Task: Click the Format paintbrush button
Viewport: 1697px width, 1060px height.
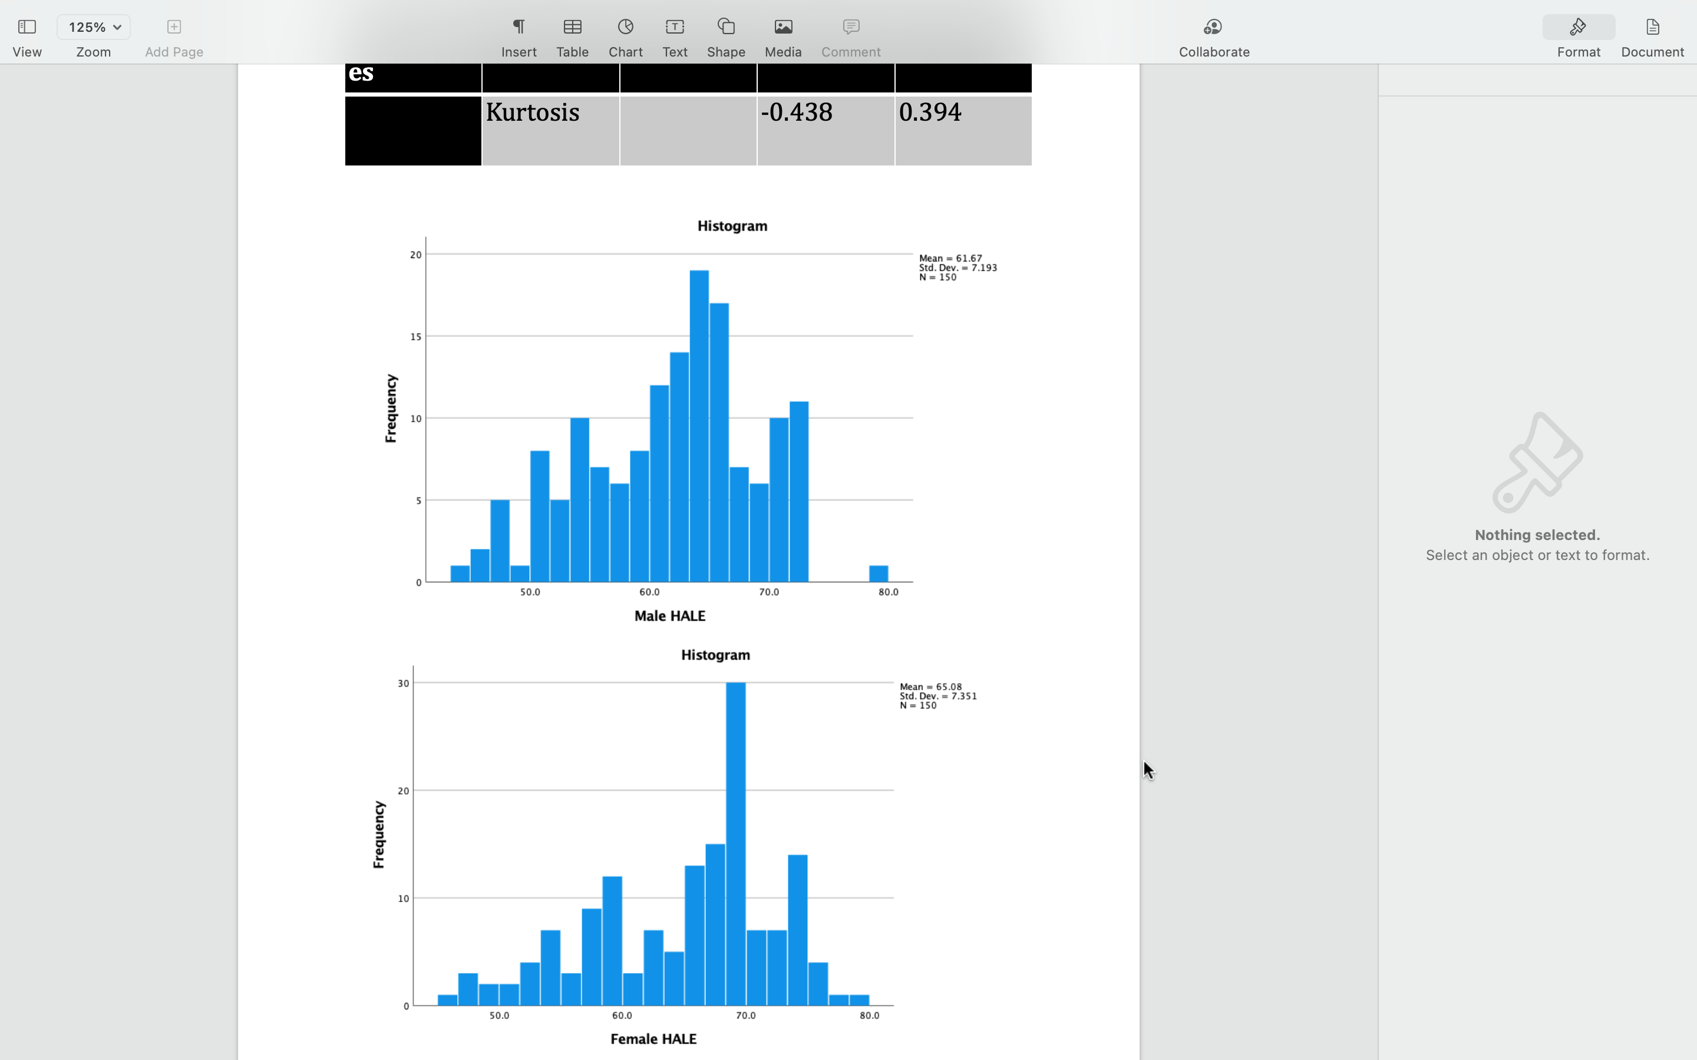Action: point(1578,26)
